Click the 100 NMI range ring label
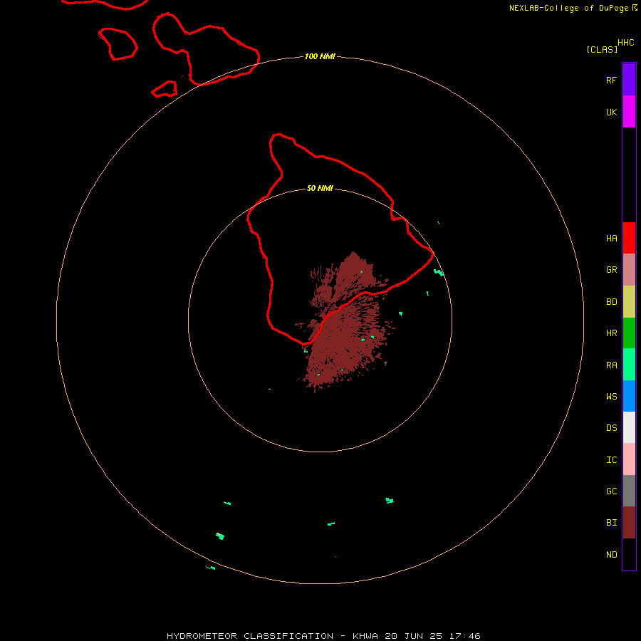Viewport: 641px width, 641px height. (320, 56)
